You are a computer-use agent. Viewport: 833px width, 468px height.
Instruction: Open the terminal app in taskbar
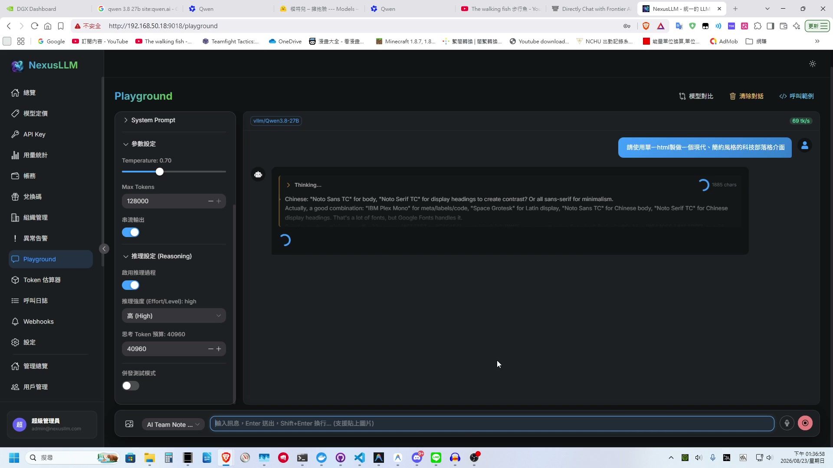pyautogui.click(x=302, y=458)
